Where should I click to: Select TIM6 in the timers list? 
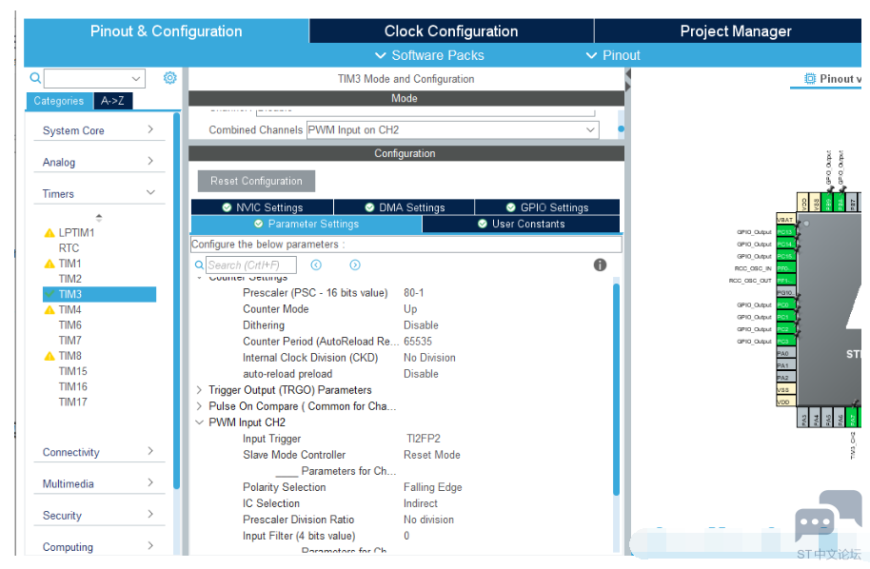(70, 325)
